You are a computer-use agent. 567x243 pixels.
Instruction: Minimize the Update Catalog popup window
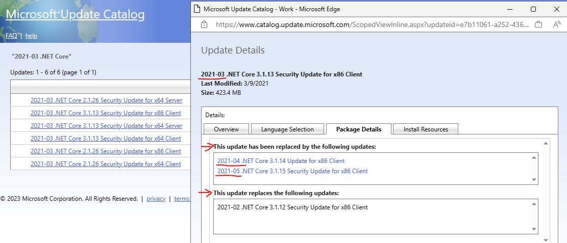[x=511, y=9]
